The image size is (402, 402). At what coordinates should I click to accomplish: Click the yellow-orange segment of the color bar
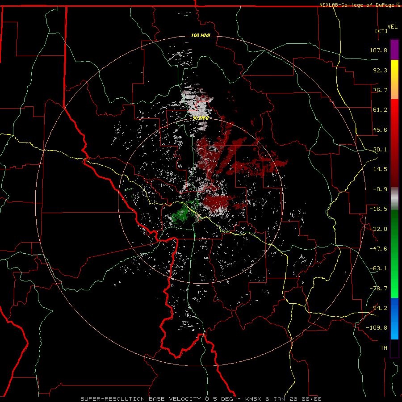click(x=394, y=80)
